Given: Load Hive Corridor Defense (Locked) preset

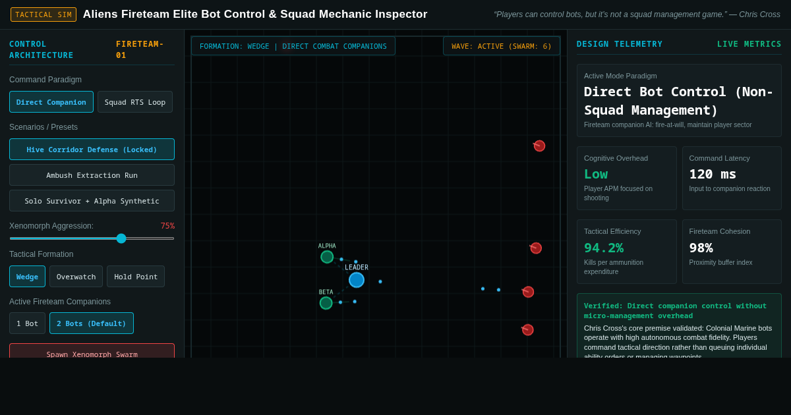Looking at the screenshot, I should click(x=92, y=150).
